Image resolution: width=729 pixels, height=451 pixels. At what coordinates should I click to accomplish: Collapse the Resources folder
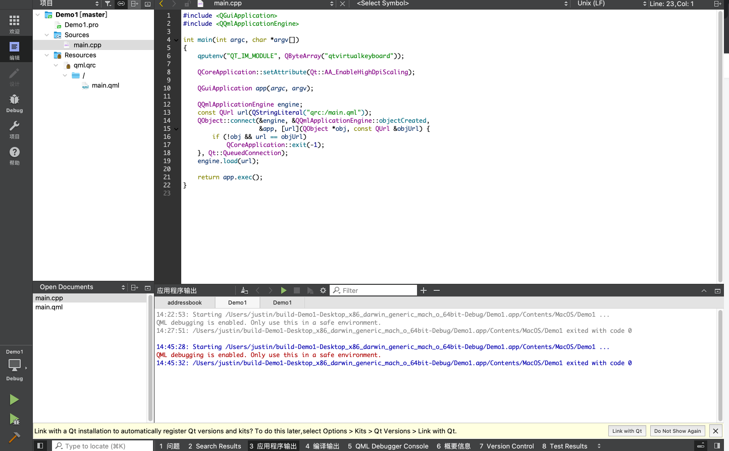point(47,55)
